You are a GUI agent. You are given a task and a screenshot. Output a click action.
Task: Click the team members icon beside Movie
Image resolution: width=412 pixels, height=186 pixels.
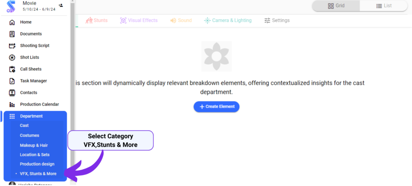pyautogui.click(x=61, y=5)
